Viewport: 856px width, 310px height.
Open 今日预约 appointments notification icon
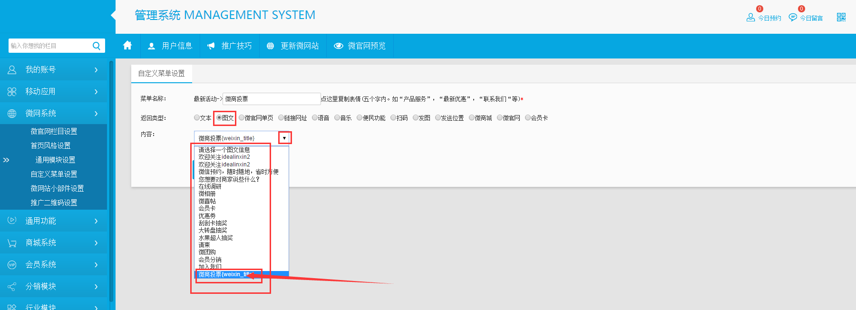coord(750,18)
